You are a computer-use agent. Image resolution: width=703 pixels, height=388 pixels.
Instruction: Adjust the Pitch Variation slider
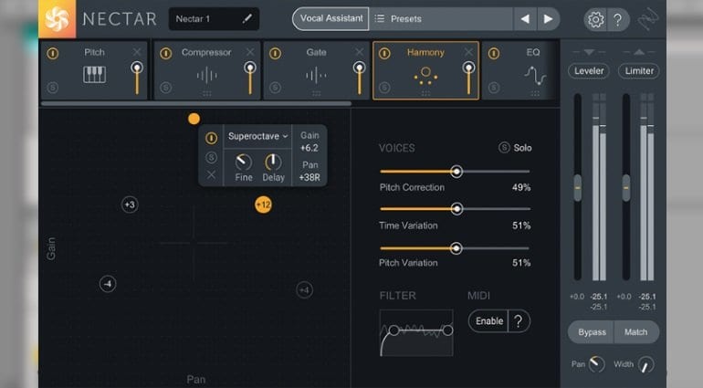pos(456,248)
